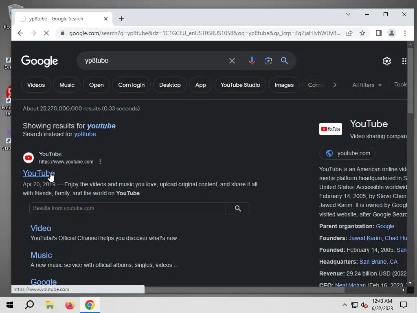Select the Desktop filter chip
This screenshot has height=313, width=417.
tap(170, 85)
